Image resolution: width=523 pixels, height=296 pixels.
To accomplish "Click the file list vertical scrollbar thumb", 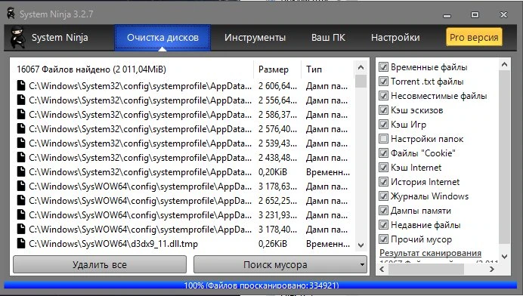I will [361, 81].
